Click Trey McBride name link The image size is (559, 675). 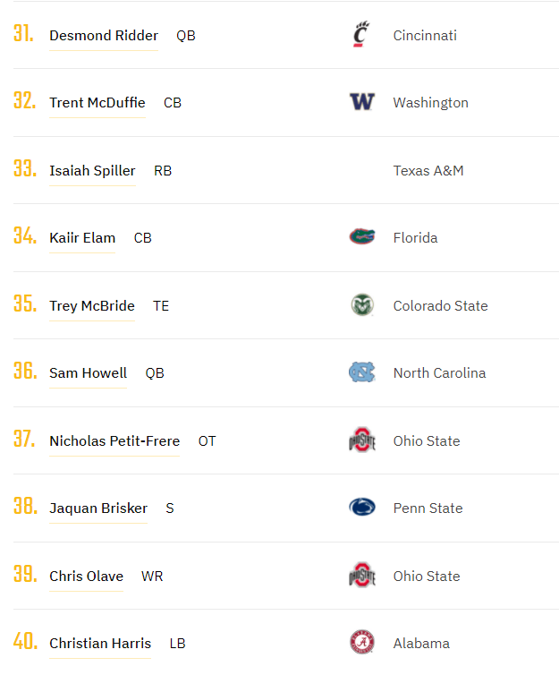point(92,306)
